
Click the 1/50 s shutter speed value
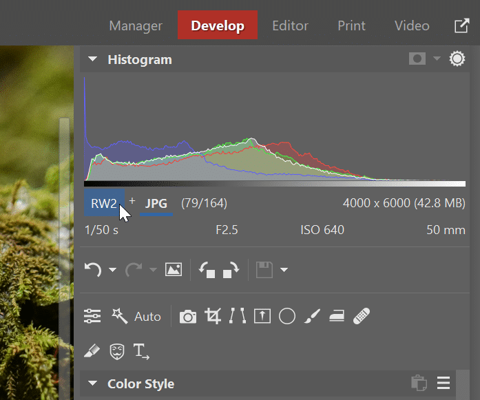pos(101,230)
